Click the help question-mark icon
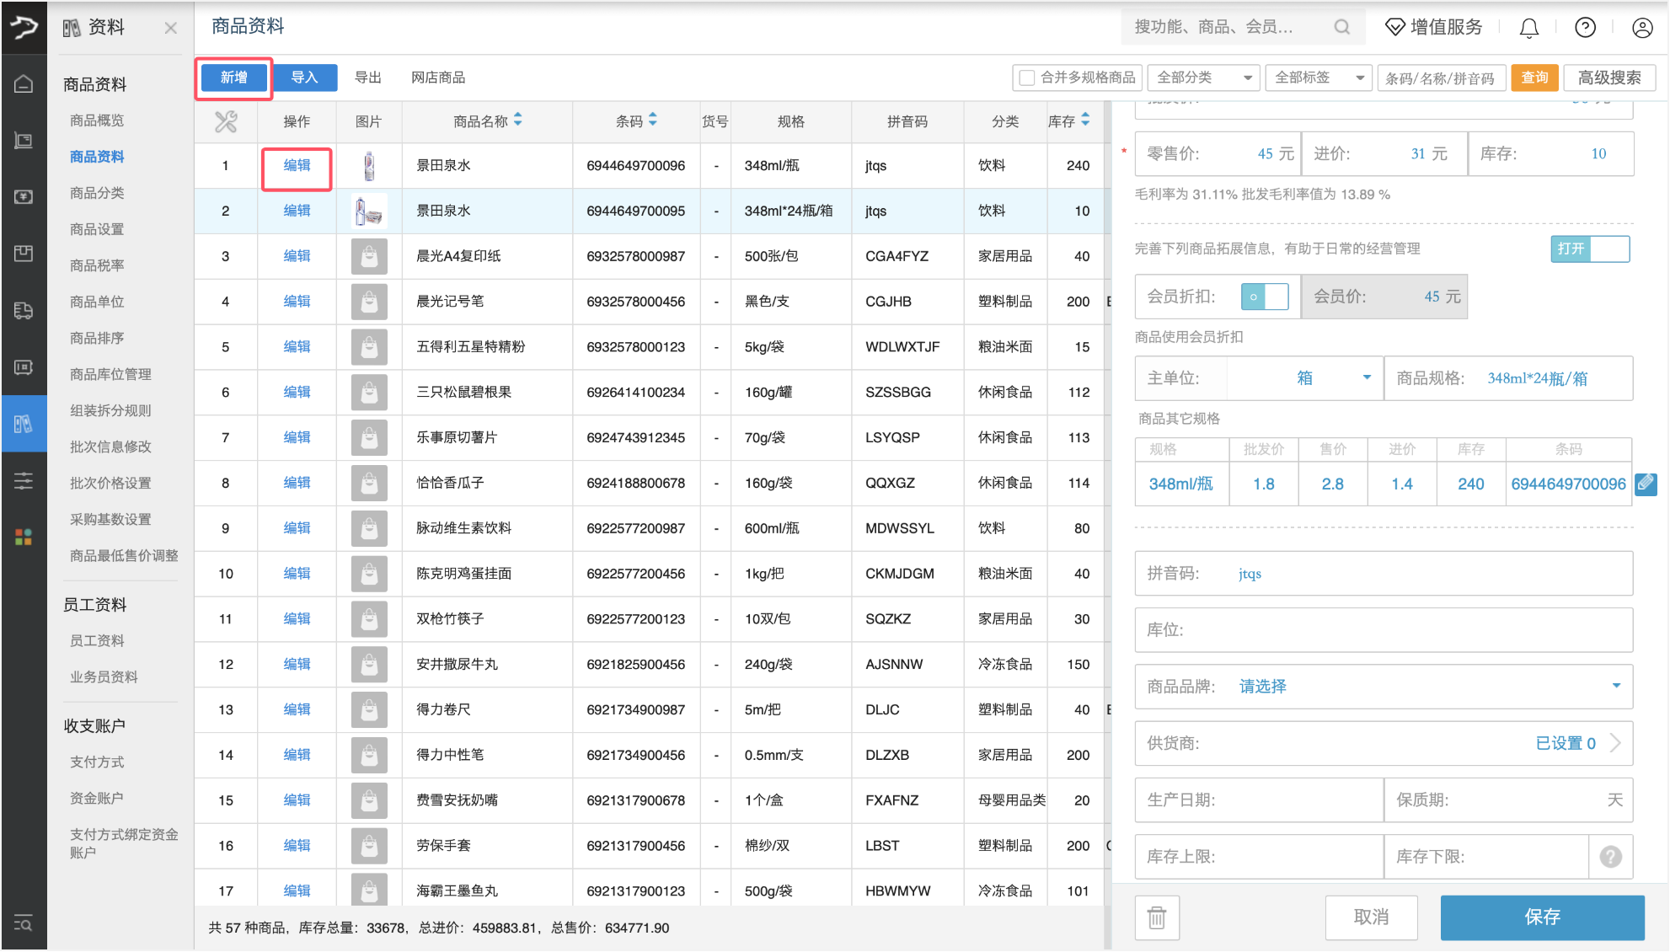Image resolution: width=1670 pixels, height=952 pixels. pyautogui.click(x=1584, y=27)
